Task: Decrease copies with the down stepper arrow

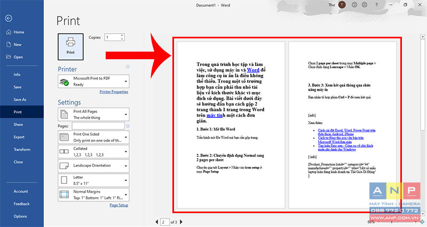Action: (122, 39)
